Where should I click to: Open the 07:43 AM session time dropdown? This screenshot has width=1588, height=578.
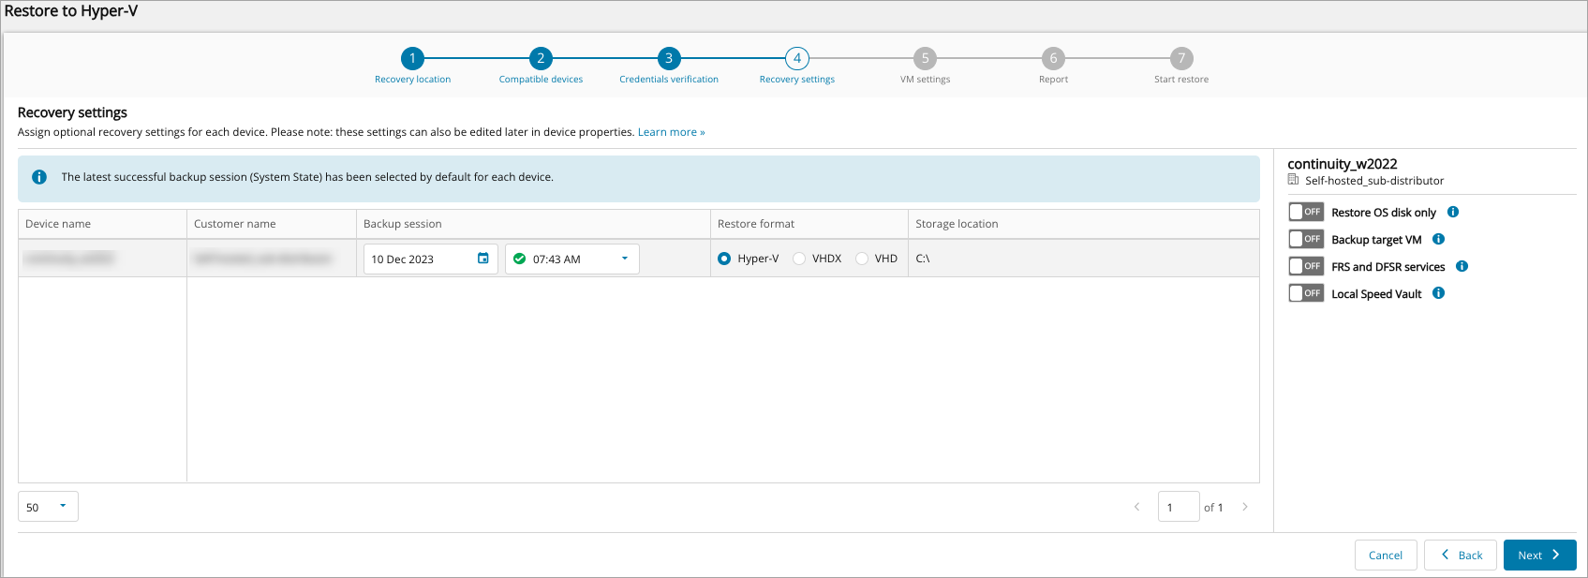point(572,259)
